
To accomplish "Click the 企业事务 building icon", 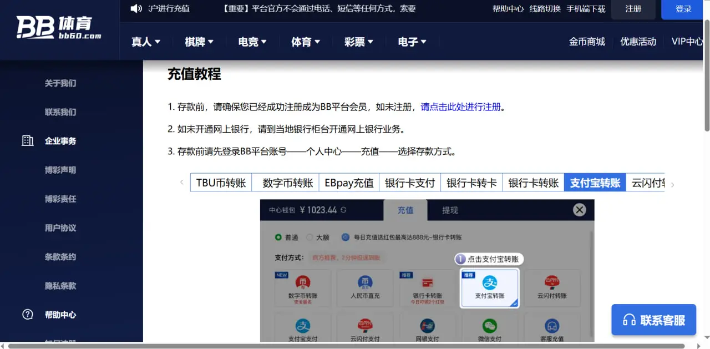I will pos(28,141).
